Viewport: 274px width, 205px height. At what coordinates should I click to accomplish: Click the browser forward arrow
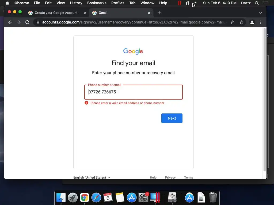(x=19, y=22)
